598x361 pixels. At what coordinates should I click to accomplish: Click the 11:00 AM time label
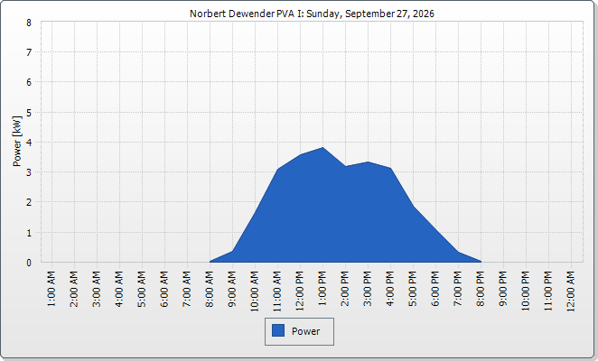pyautogui.click(x=277, y=291)
